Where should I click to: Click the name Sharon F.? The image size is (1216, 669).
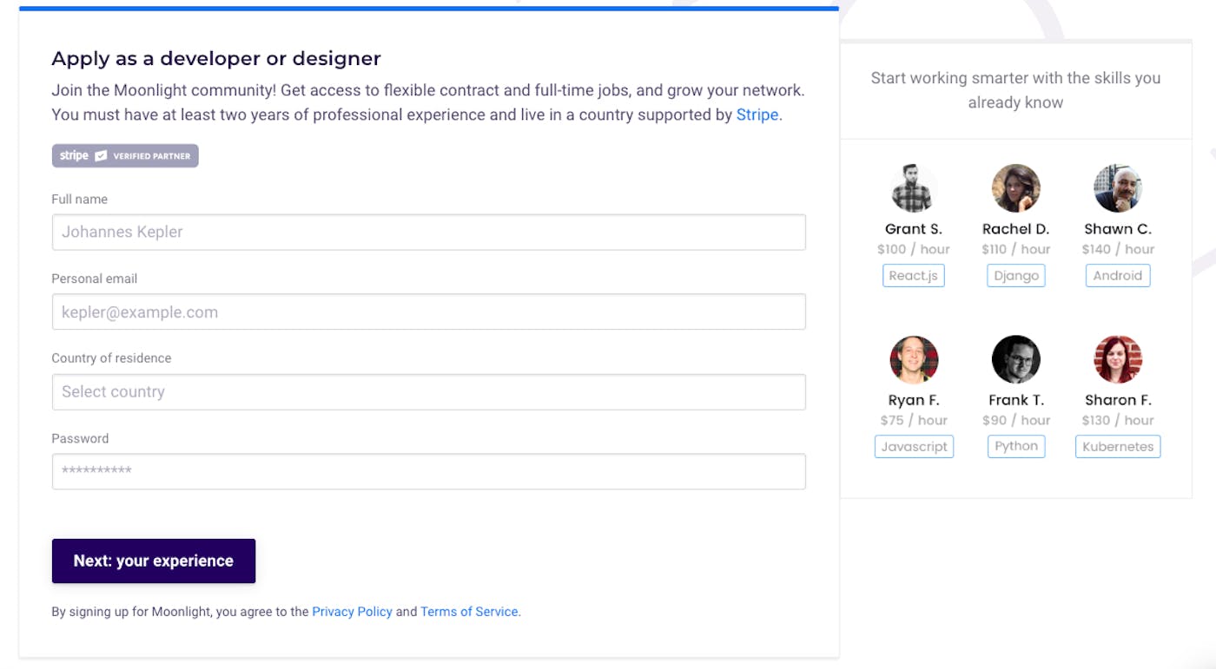(1118, 400)
